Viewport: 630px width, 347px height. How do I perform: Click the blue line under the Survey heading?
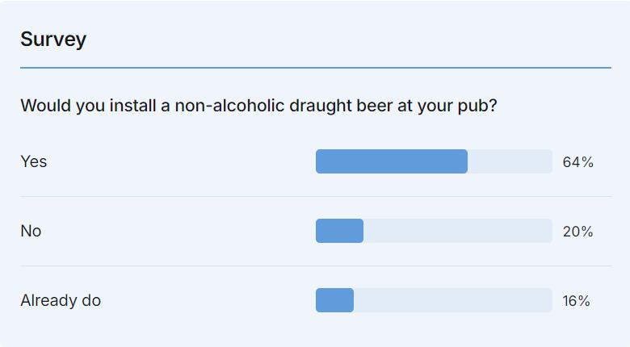tap(315, 68)
